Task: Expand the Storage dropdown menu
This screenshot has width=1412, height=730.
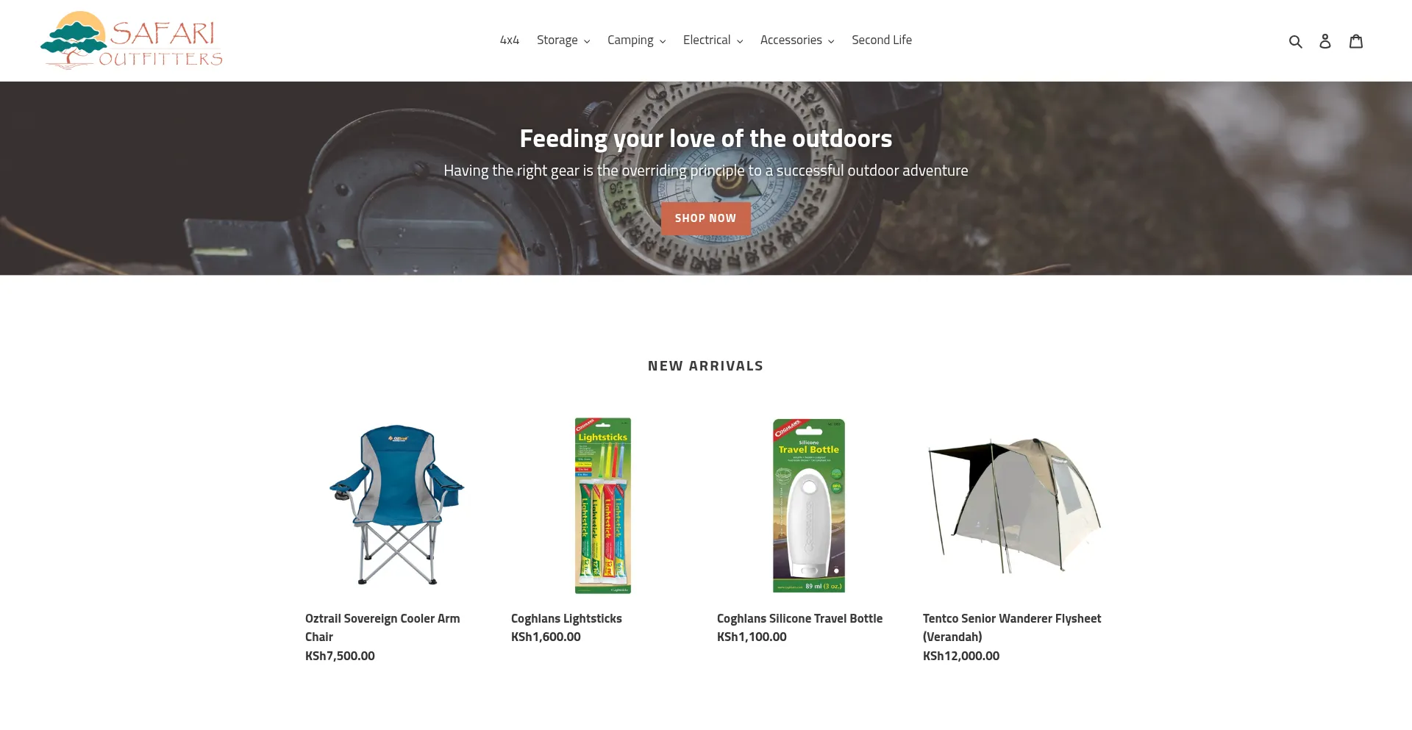Action: click(563, 40)
